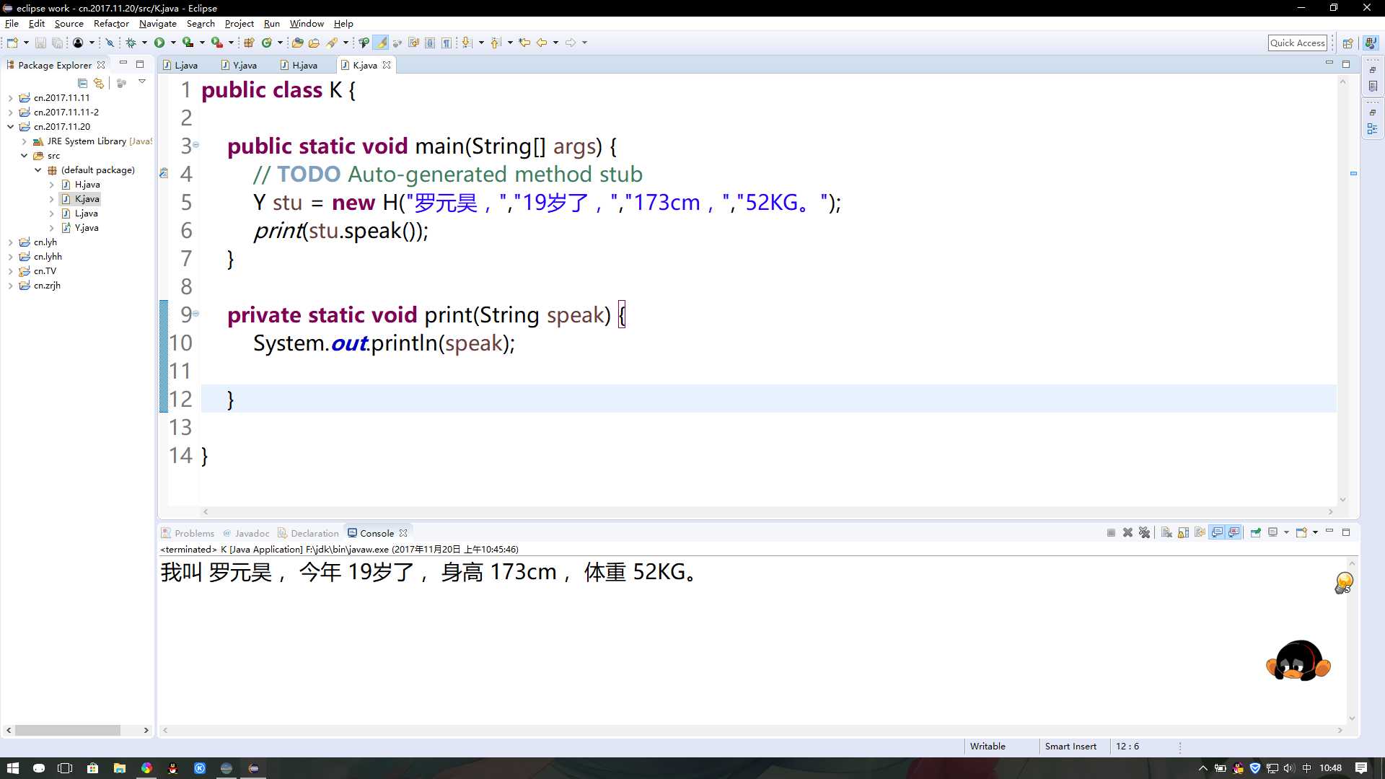Open the Run menu

pyautogui.click(x=271, y=24)
